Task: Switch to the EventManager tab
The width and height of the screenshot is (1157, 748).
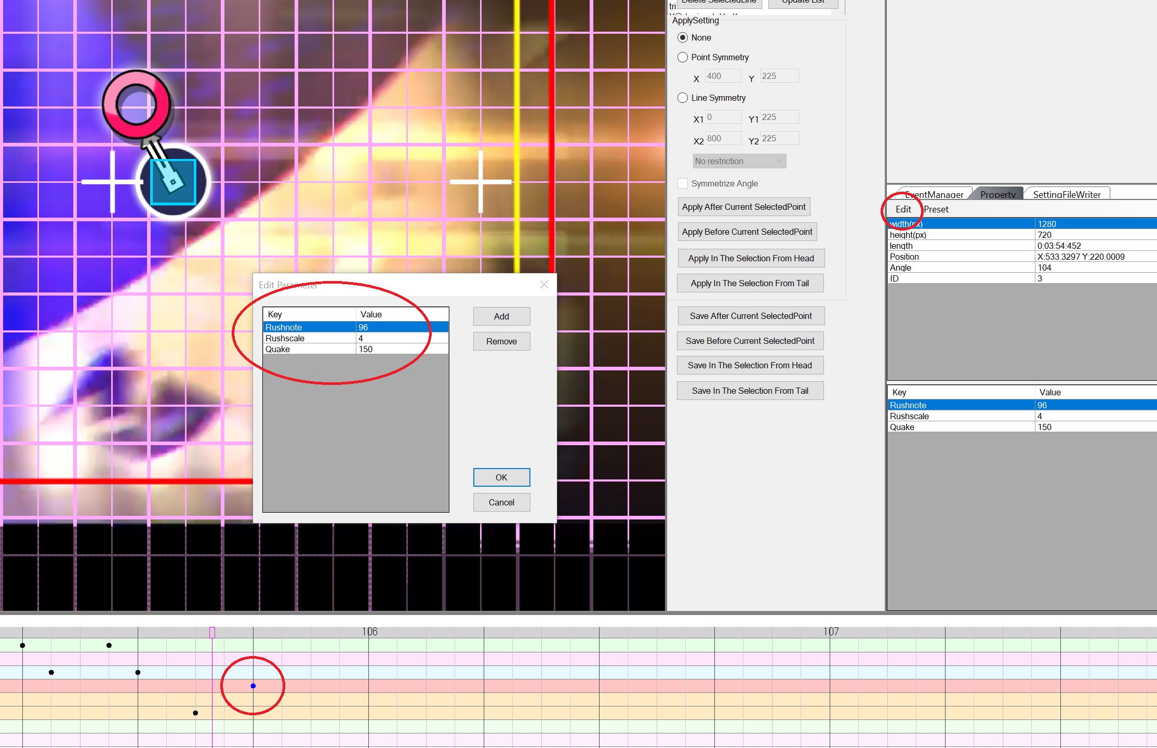Action: [934, 194]
